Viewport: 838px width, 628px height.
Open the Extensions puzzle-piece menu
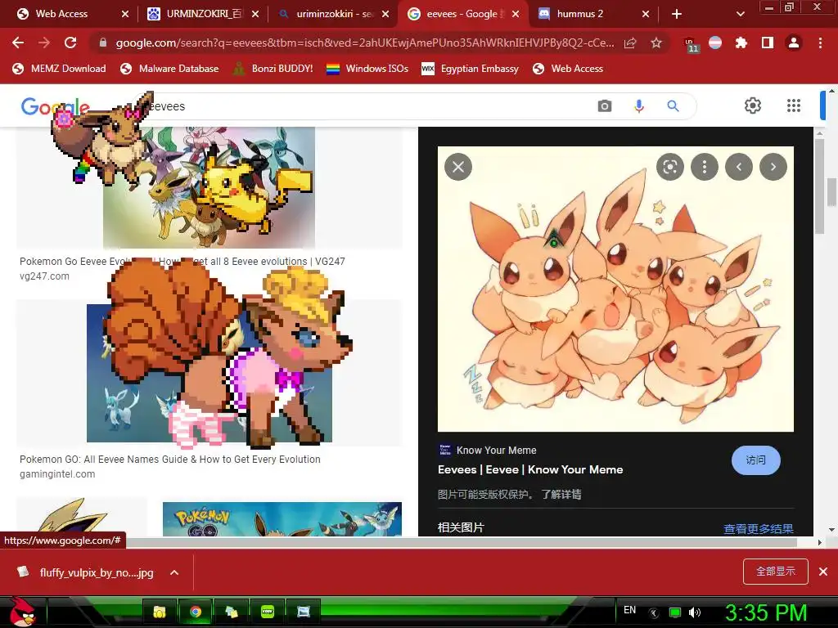pyautogui.click(x=741, y=43)
